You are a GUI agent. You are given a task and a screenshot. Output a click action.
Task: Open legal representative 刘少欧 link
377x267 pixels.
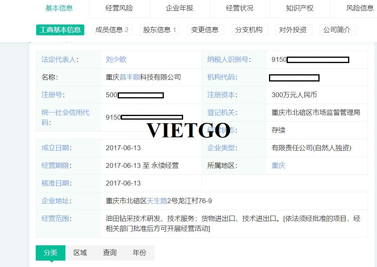[x=116, y=59]
